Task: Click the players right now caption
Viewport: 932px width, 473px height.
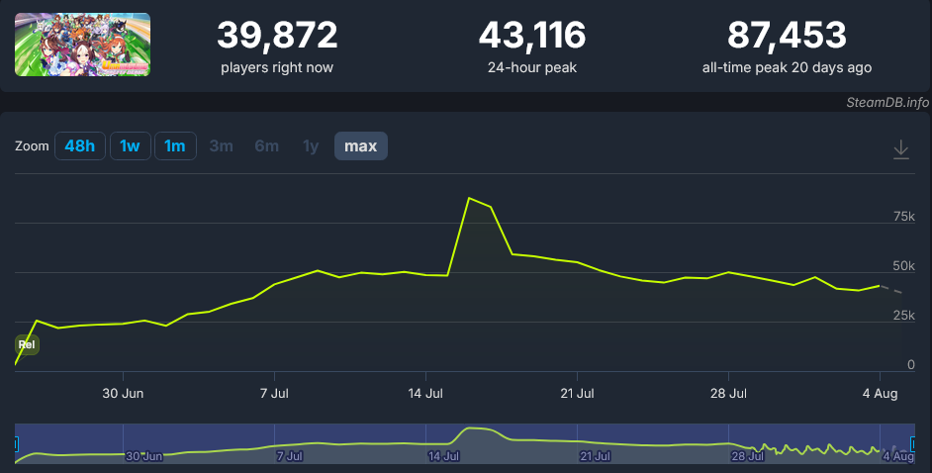Action: pos(277,67)
